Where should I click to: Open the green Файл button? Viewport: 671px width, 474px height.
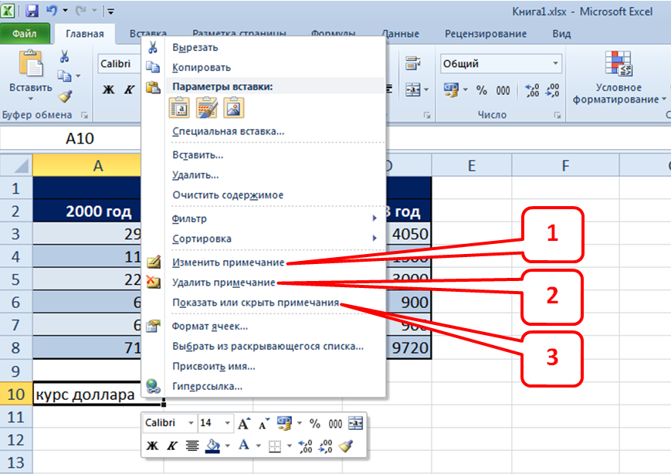(25, 34)
